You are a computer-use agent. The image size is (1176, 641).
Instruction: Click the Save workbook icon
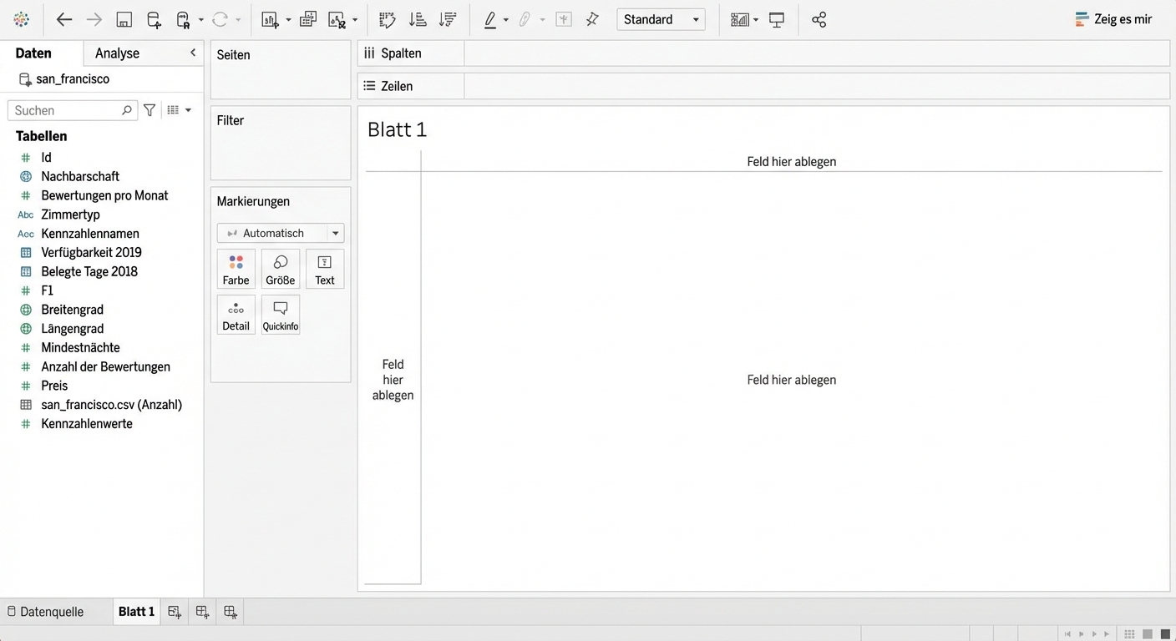[124, 20]
